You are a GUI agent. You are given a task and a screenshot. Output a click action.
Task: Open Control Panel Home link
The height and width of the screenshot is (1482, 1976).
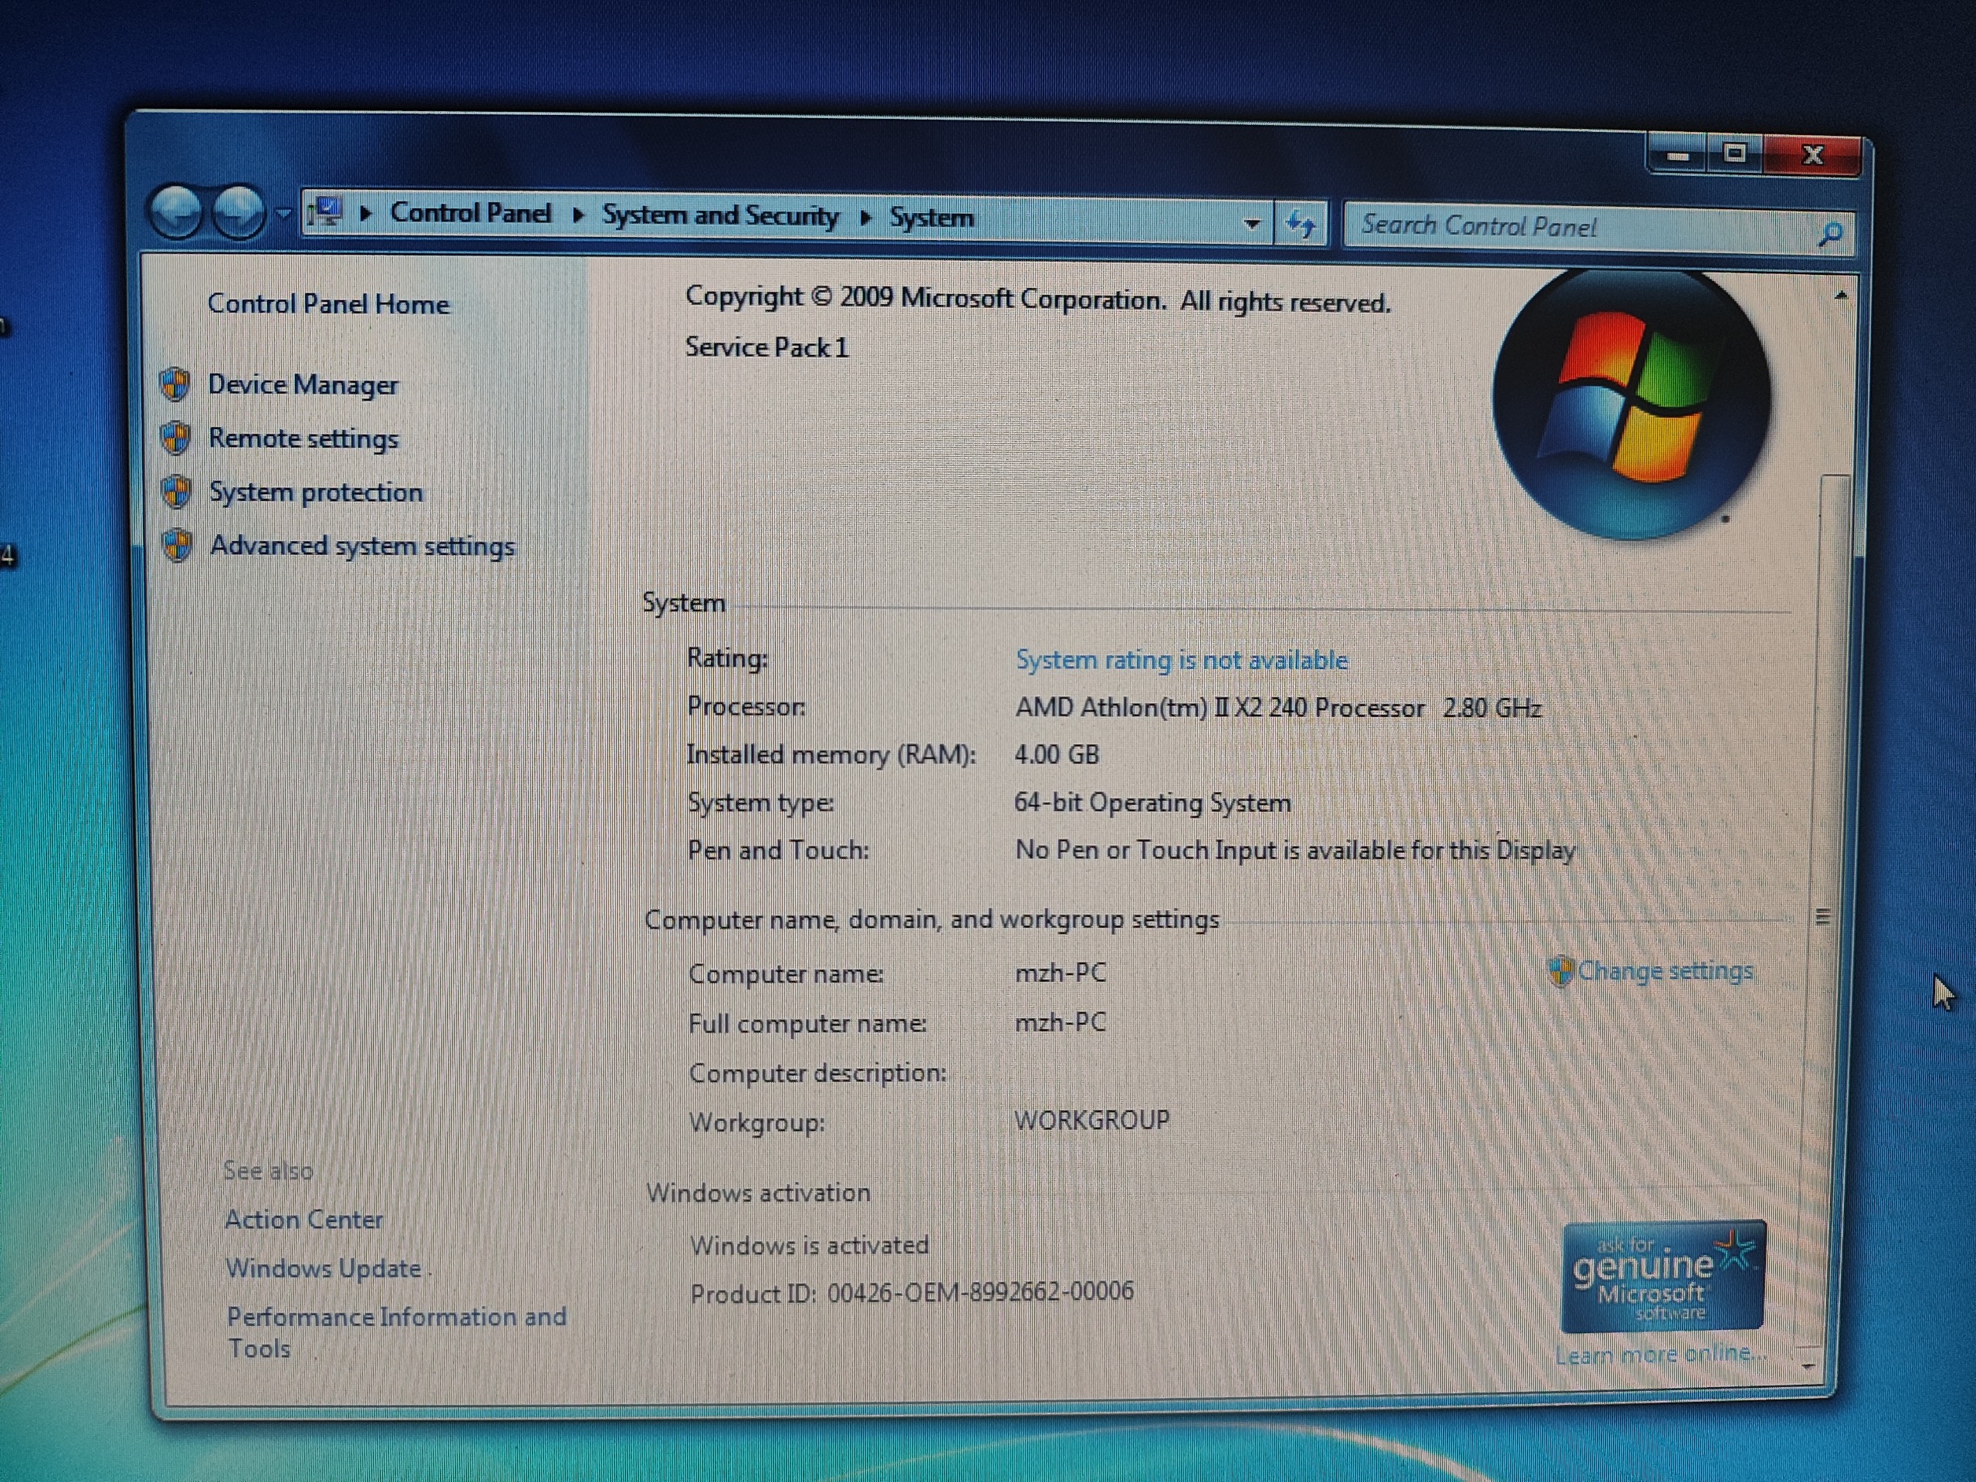[x=328, y=303]
